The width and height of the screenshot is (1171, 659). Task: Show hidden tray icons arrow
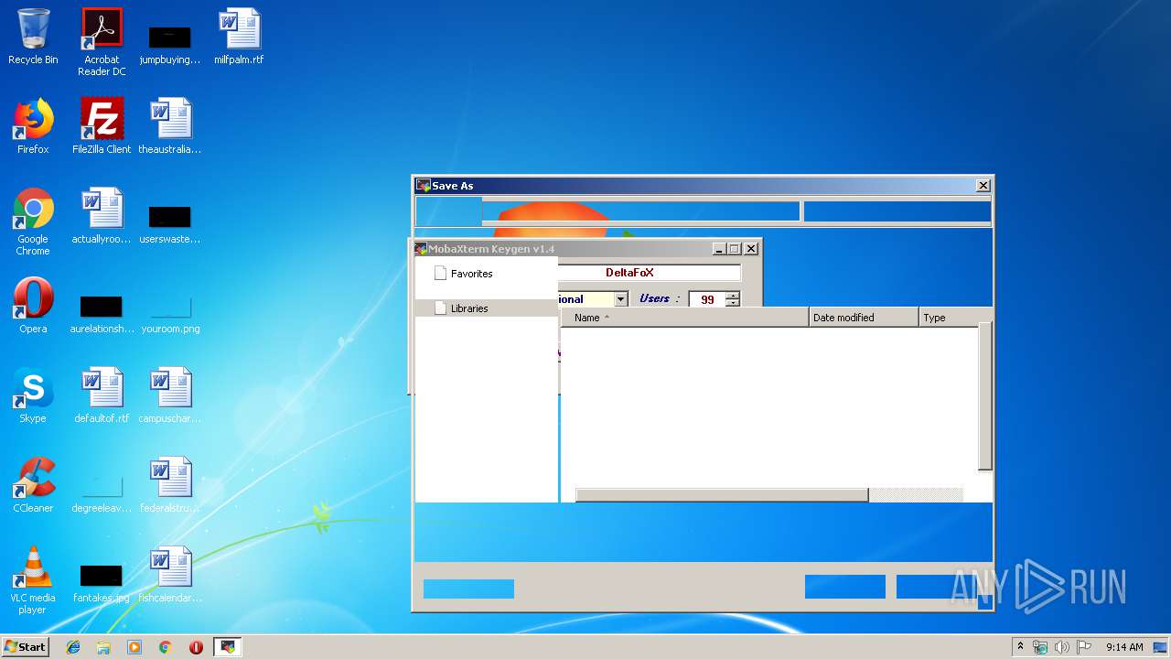(x=1021, y=646)
